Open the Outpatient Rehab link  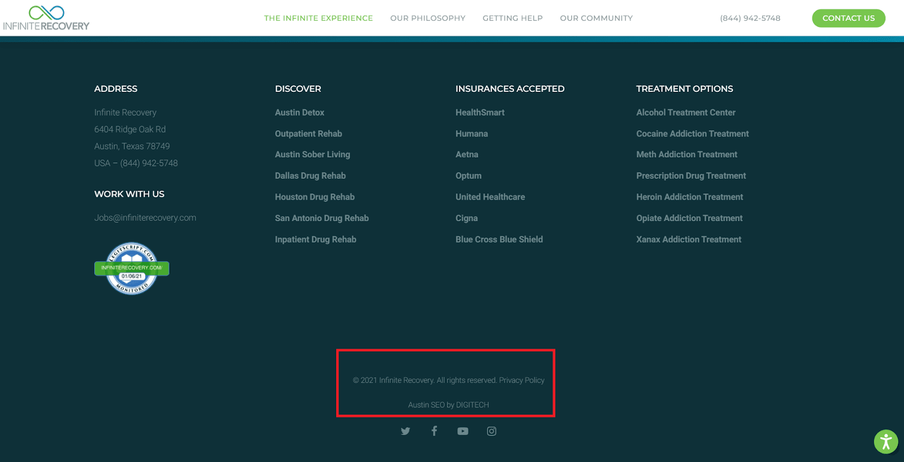pos(308,134)
